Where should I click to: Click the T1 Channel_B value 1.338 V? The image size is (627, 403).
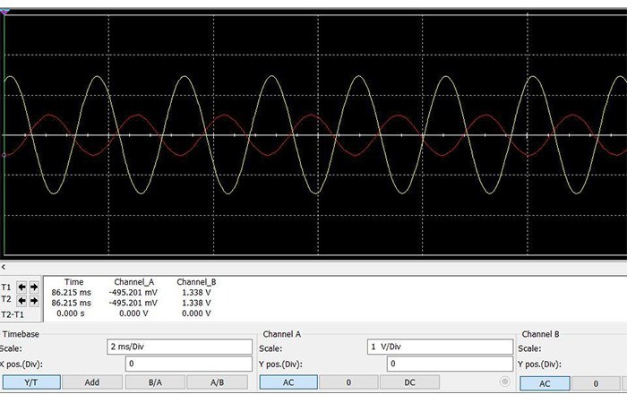[x=196, y=292]
